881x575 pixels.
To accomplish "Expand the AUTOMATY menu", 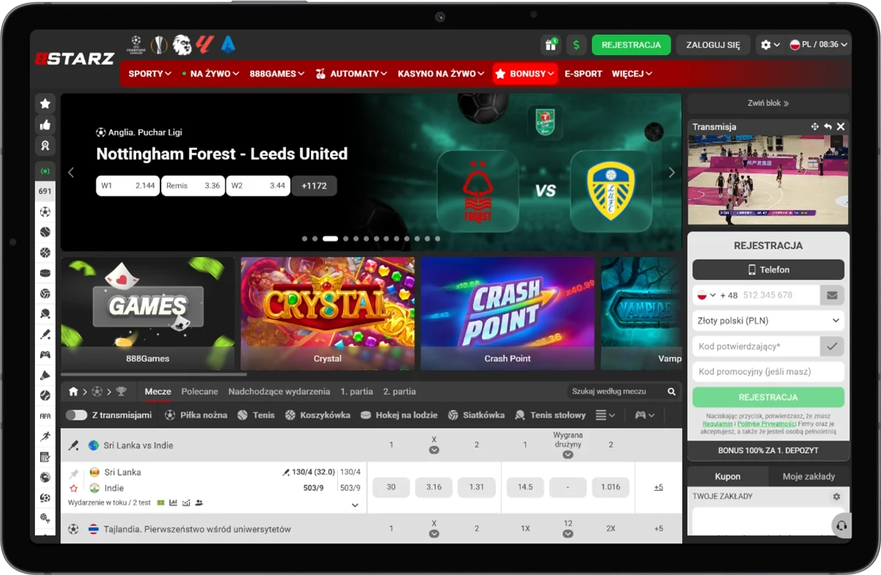I will coord(352,74).
